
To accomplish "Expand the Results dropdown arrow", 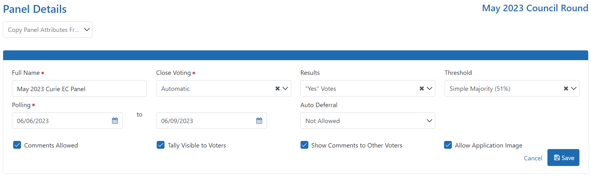I will click(x=429, y=89).
